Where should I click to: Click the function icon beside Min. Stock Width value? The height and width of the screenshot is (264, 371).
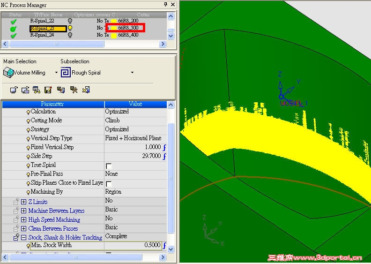coord(164,245)
